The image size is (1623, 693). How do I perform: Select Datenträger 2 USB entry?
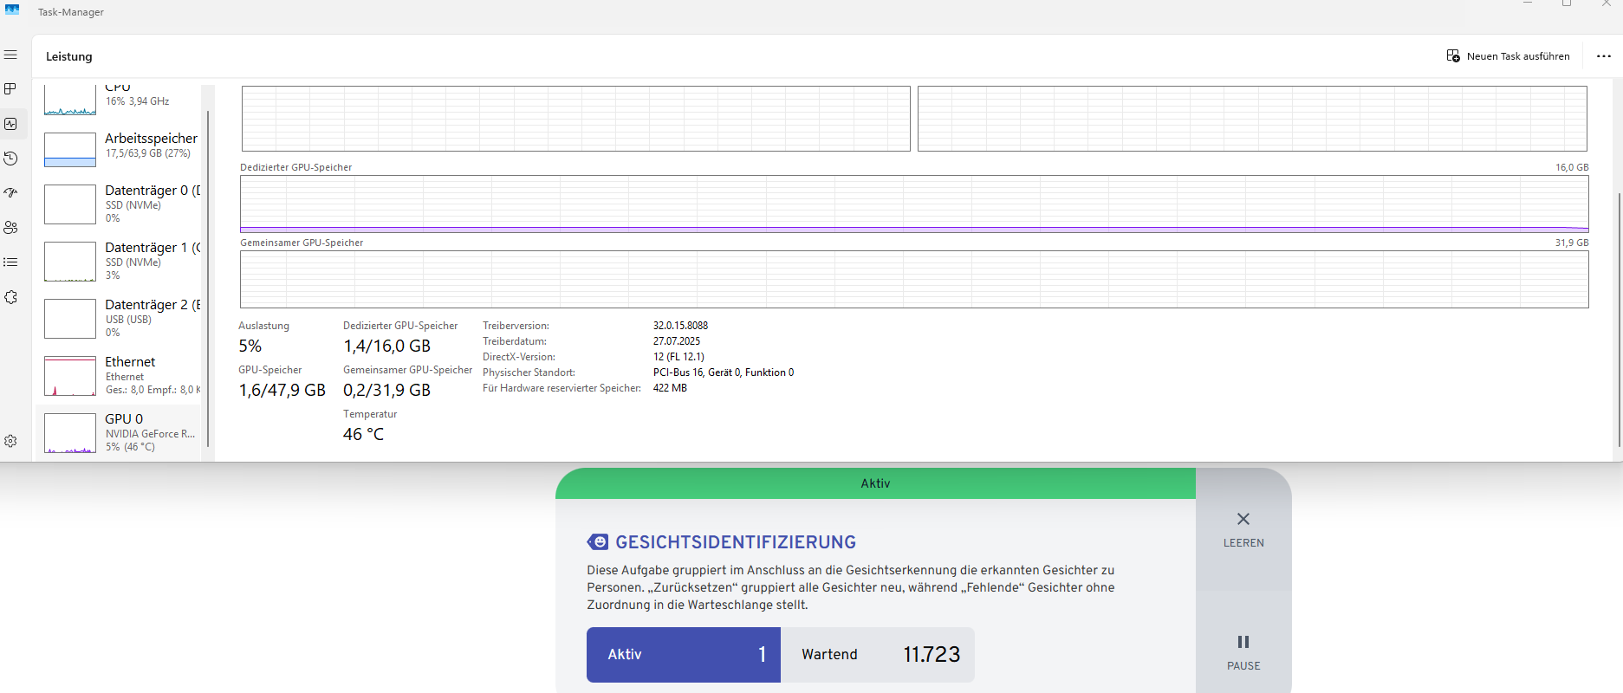pos(118,318)
